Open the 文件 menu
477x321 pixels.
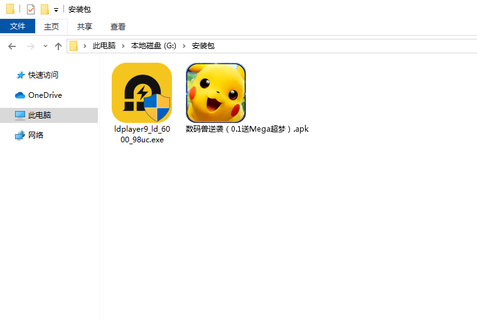(18, 26)
